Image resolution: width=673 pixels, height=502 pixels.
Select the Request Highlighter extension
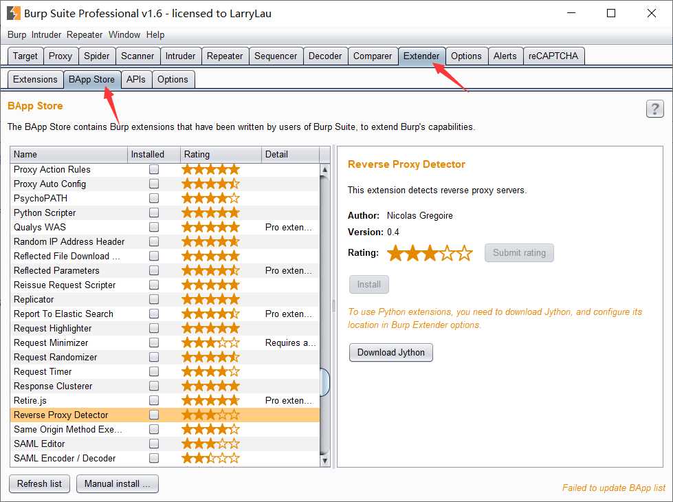[165, 329]
